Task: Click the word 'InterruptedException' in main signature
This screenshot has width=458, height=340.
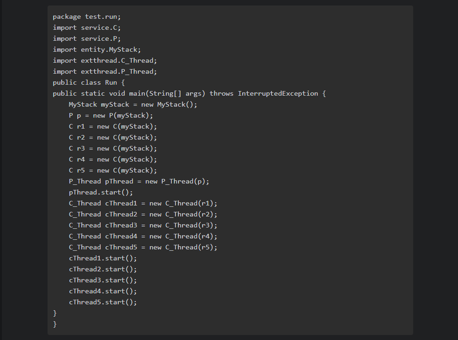Action: [278, 94]
